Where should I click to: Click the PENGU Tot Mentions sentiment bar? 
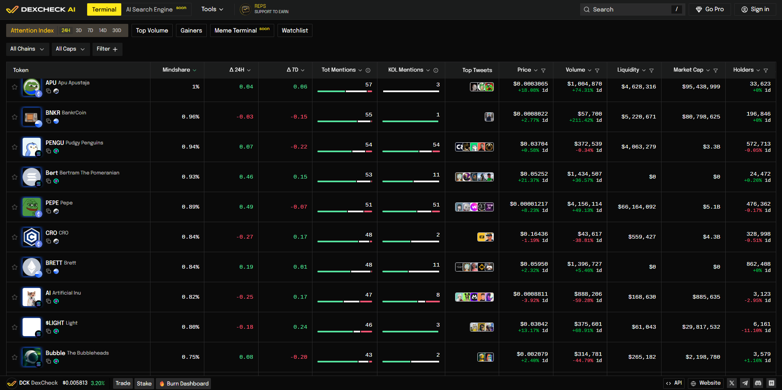[x=345, y=151]
